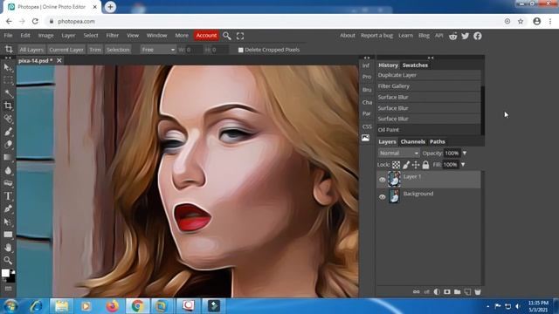Open layer effects 'eff' button
The height and width of the screenshot is (314, 559).
426,292
